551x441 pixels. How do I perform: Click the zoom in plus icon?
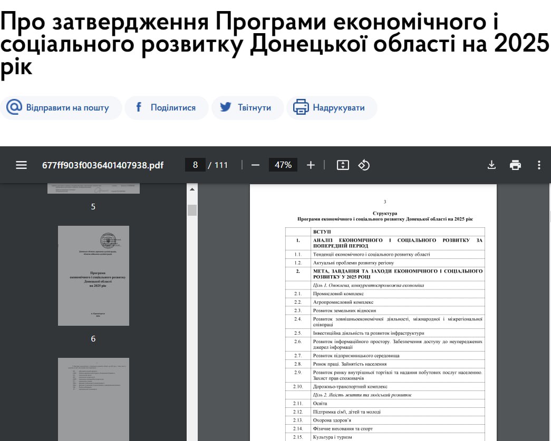coord(311,165)
